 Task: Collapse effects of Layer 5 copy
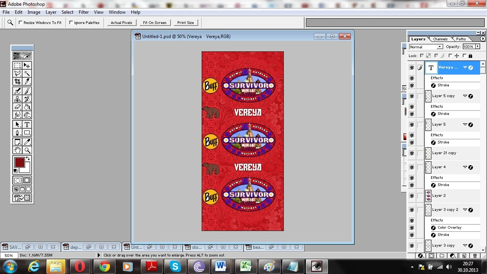click(x=465, y=96)
